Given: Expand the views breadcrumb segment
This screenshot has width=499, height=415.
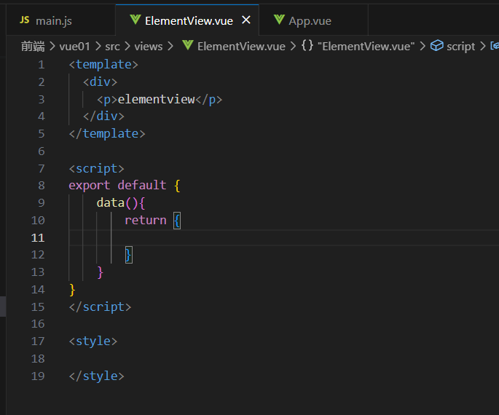Looking at the screenshot, I should click(x=149, y=46).
